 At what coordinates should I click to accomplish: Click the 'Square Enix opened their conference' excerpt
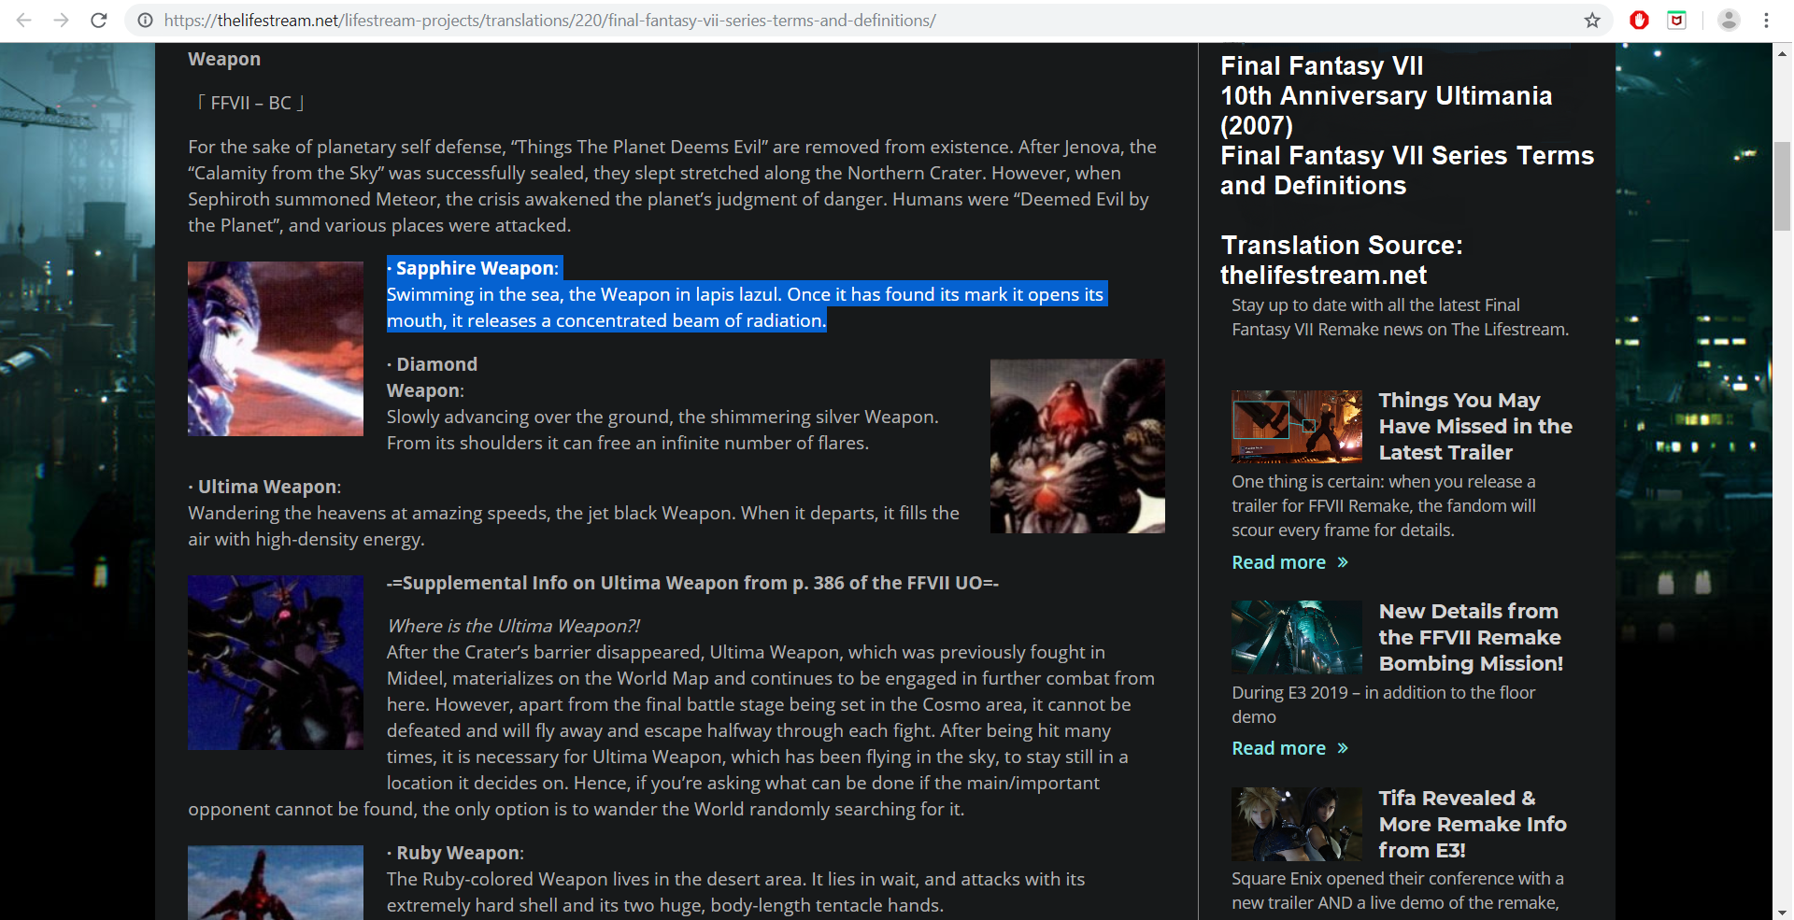tap(1398, 890)
